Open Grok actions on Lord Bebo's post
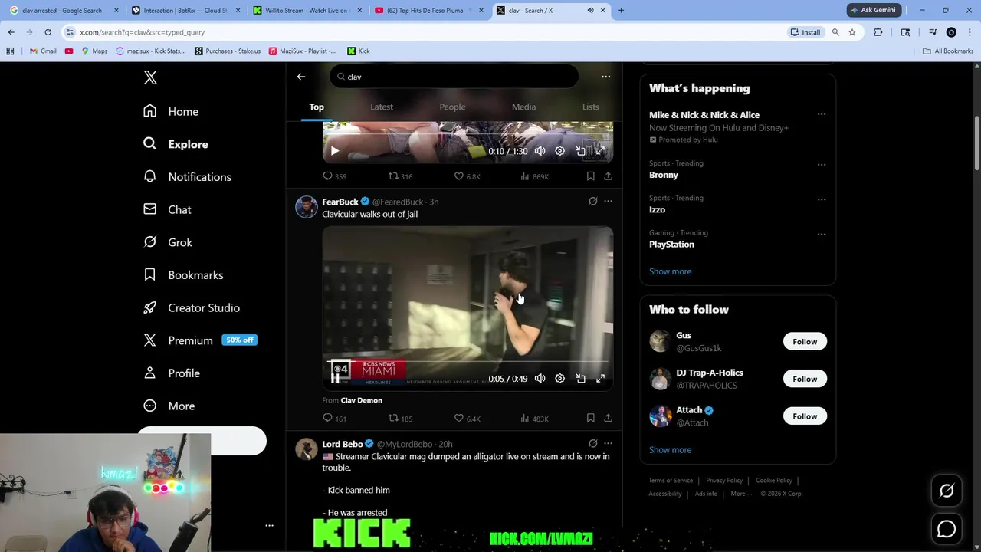Viewport: 981px width, 552px height. pyautogui.click(x=592, y=443)
